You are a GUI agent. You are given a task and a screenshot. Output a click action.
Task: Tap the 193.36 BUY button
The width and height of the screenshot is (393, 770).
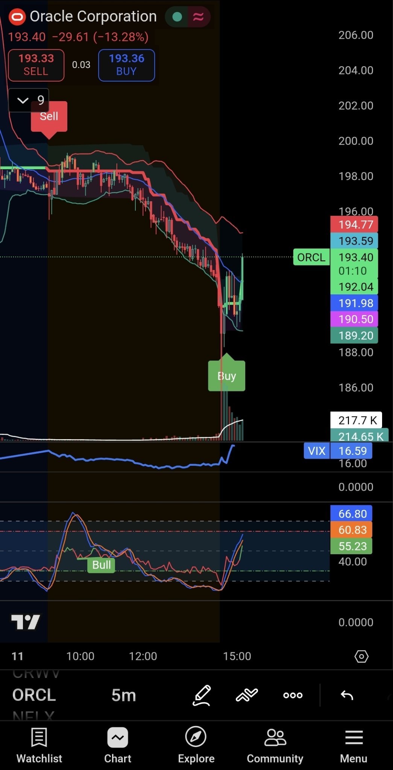tap(126, 65)
